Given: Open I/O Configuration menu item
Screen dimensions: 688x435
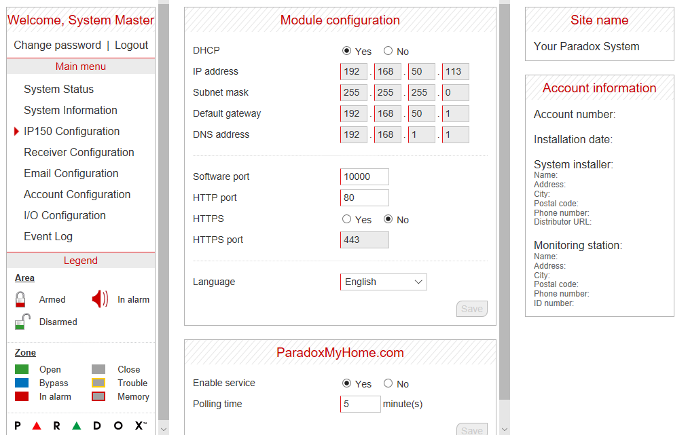Looking at the screenshot, I should [x=65, y=215].
